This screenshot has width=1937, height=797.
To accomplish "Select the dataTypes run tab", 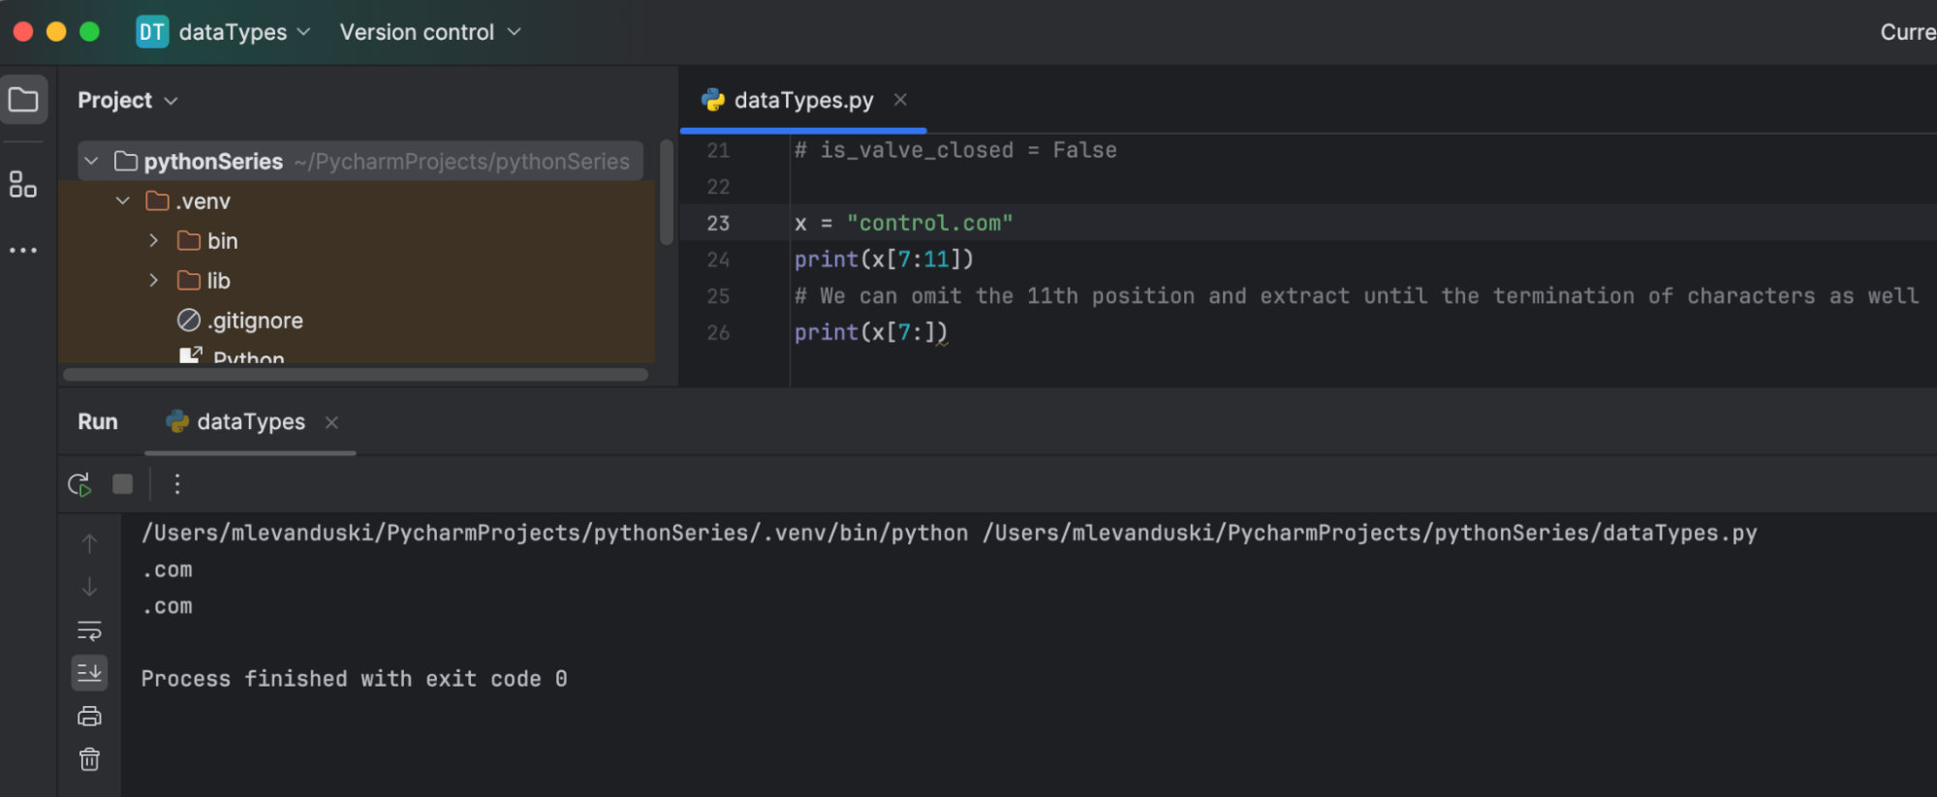I will click(x=250, y=422).
